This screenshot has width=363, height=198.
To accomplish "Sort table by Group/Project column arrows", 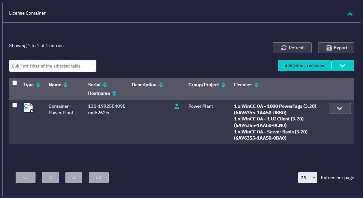I will [x=223, y=85].
